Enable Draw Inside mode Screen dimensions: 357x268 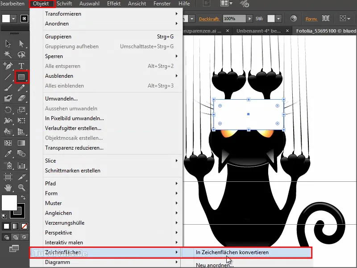[24, 237]
